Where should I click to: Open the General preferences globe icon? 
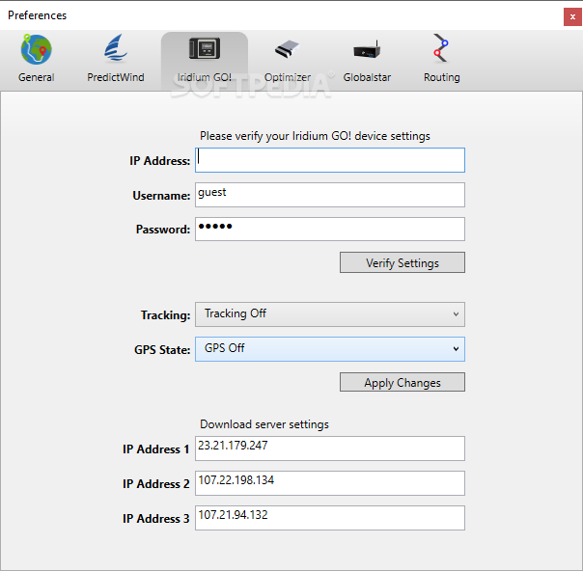36,49
